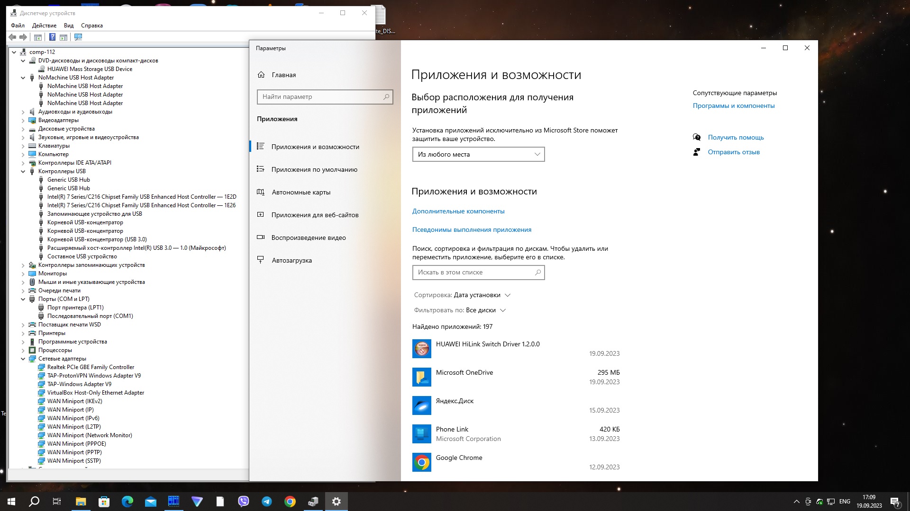Click the show/hide action pane toolbar icon
Viewport: 910px width, 511px height.
pos(64,37)
